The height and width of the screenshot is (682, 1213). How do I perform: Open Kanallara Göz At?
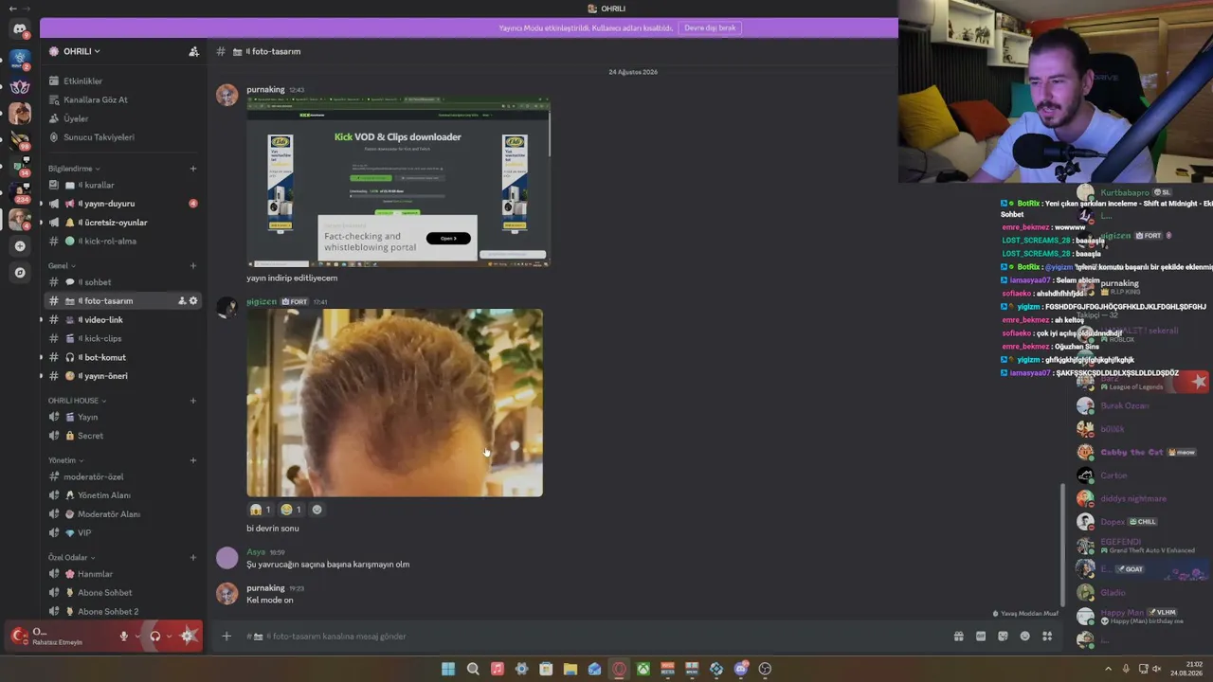tap(122, 100)
